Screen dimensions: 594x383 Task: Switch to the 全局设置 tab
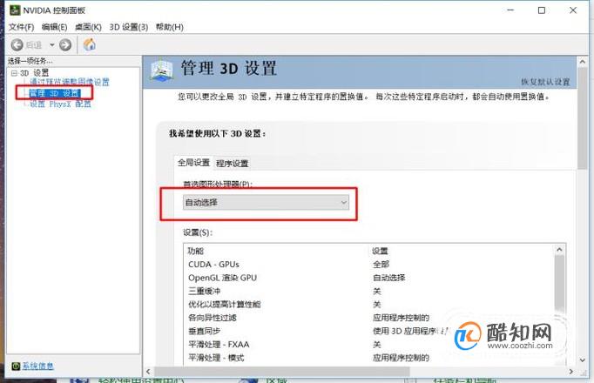pos(193,163)
